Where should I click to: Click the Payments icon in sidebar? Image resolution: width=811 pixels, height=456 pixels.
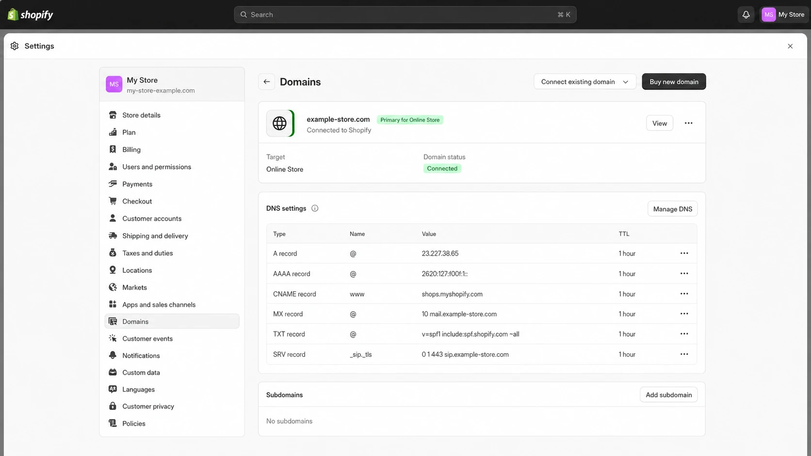click(x=113, y=184)
